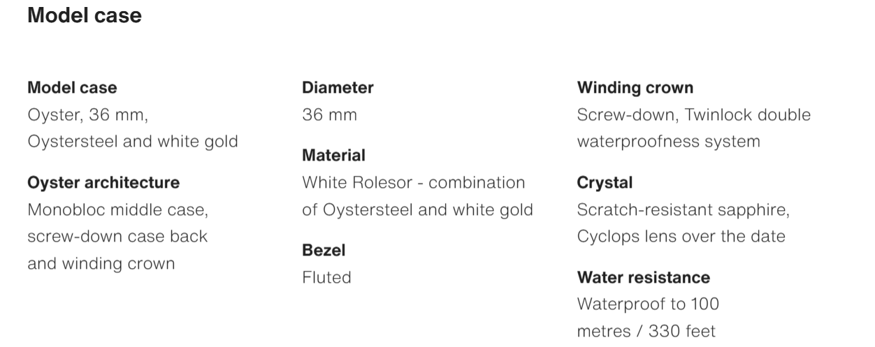The height and width of the screenshot is (347, 875).
Task: Click the "Monobloc middle case," text
Action: point(117,209)
